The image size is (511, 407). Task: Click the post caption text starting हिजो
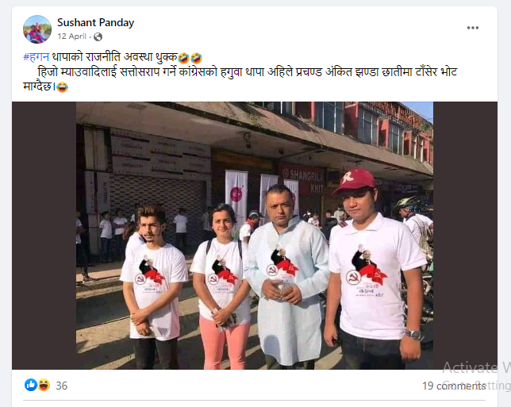pos(240,79)
